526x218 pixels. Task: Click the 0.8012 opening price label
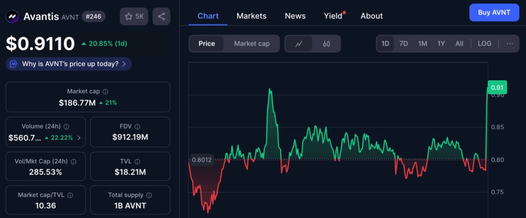[x=201, y=160]
